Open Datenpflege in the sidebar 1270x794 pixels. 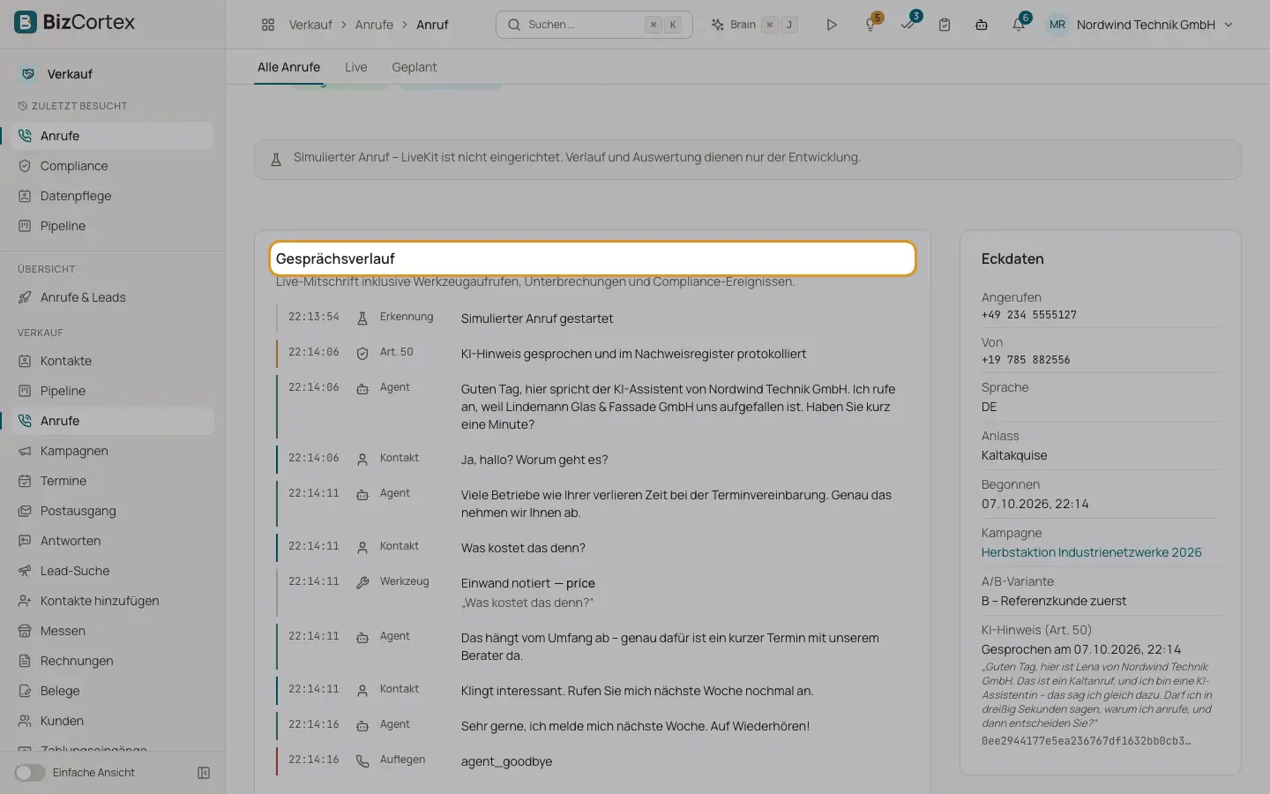click(x=113, y=196)
